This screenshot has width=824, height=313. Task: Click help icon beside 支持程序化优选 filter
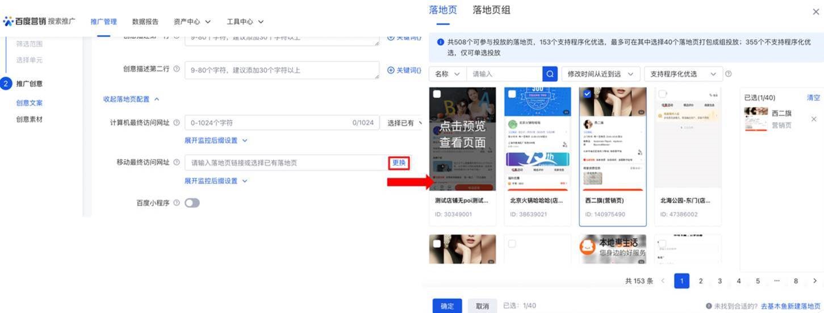pyautogui.click(x=728, y=74)
